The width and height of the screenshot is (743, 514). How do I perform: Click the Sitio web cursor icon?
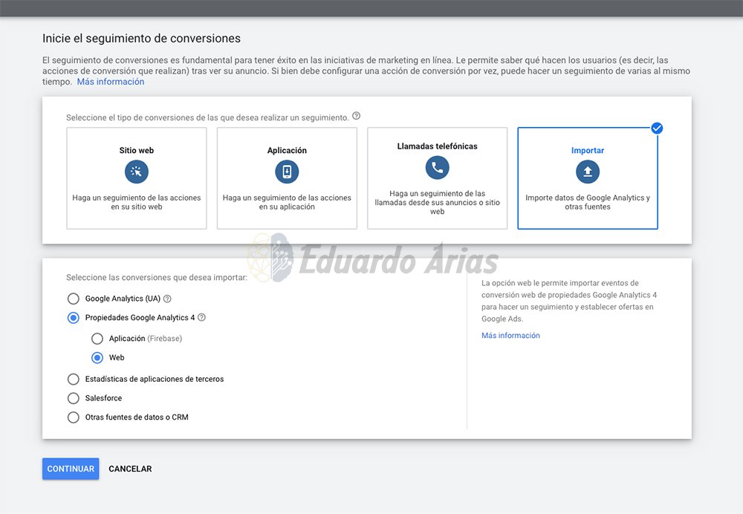pyautogui.click(x=137, y=172)
